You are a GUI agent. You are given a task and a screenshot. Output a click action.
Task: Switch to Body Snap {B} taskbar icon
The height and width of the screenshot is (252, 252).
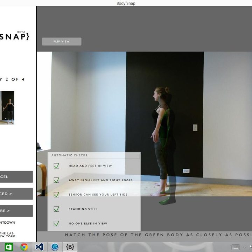tap(70, 247)
